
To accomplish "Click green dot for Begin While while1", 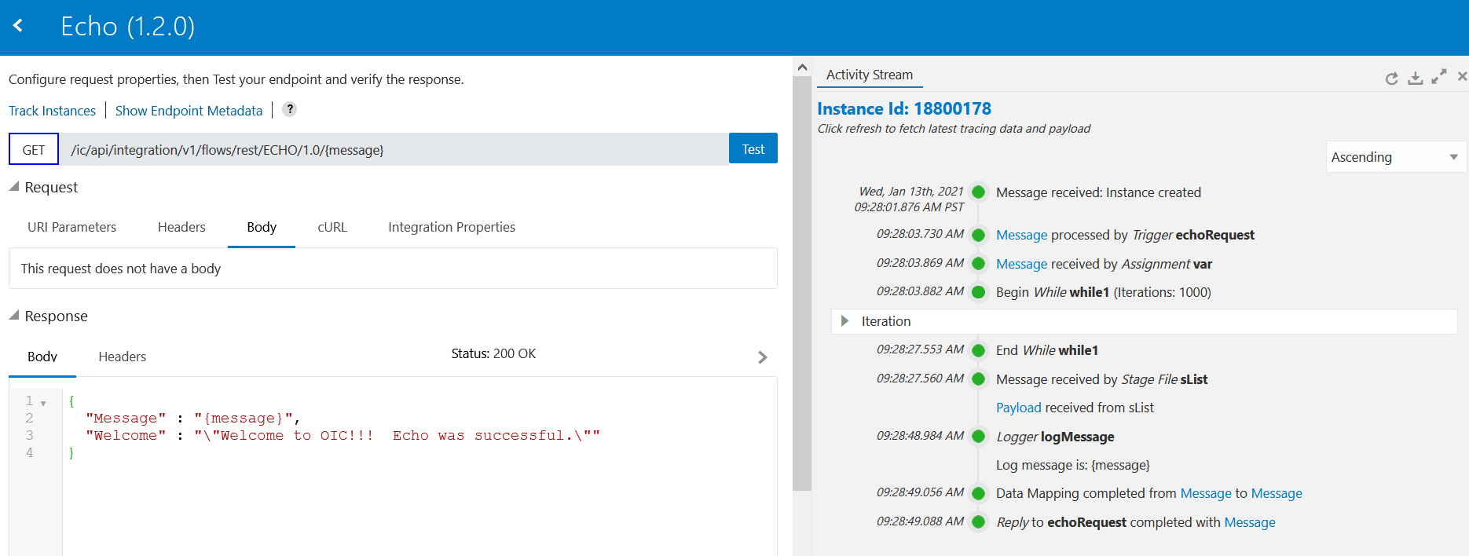I will pos(979,292).
